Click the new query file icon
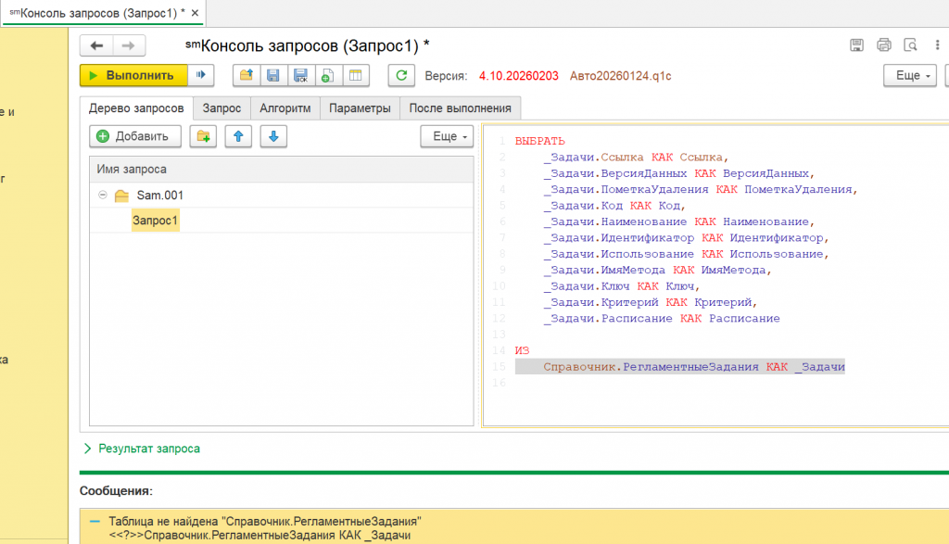 coord(327,76)
